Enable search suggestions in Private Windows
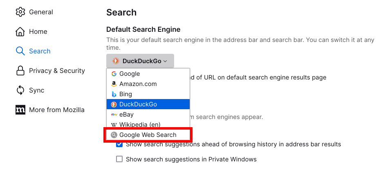This screenshot has width=385, height=183. [x=119, y=159]
